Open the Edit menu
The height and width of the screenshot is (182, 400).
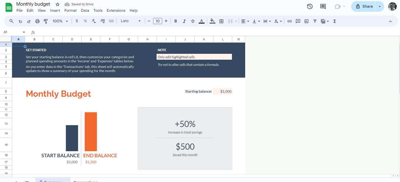(30, 11)
